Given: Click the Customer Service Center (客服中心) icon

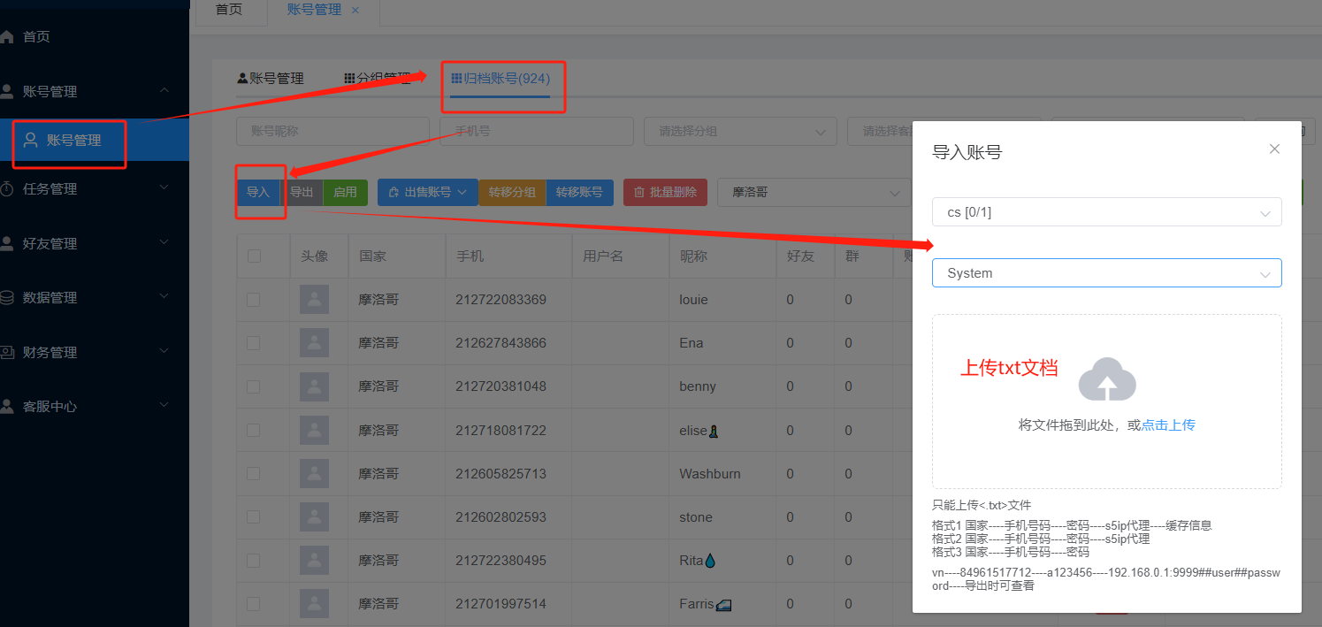Looking at the screenshot, I should [x=7, y=407].
